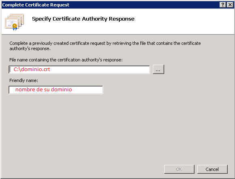Click the red C:\dominio.crt text
This screenshot has height=179, width=235.
[x=32, y=69]
